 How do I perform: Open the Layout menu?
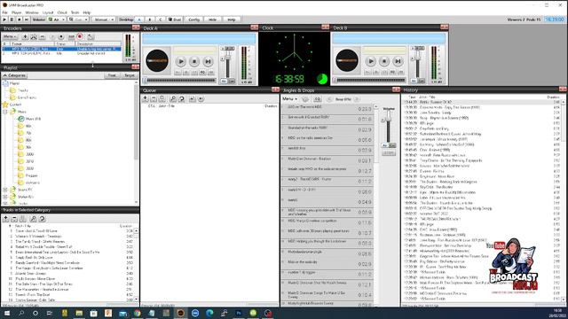[48, 12]
